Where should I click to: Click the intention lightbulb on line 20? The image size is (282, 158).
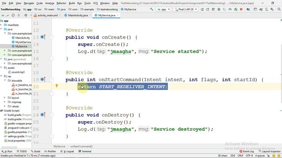point(57,86)
